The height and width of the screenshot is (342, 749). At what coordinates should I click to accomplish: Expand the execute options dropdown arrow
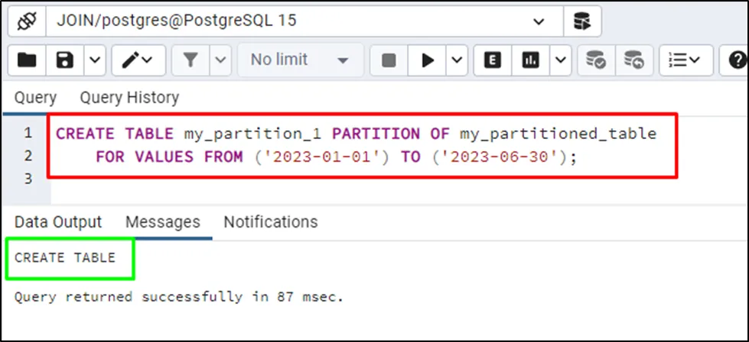click(458, 60)
